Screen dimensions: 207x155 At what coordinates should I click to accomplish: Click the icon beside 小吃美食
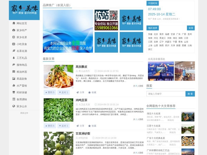click(x=14, y=44)
